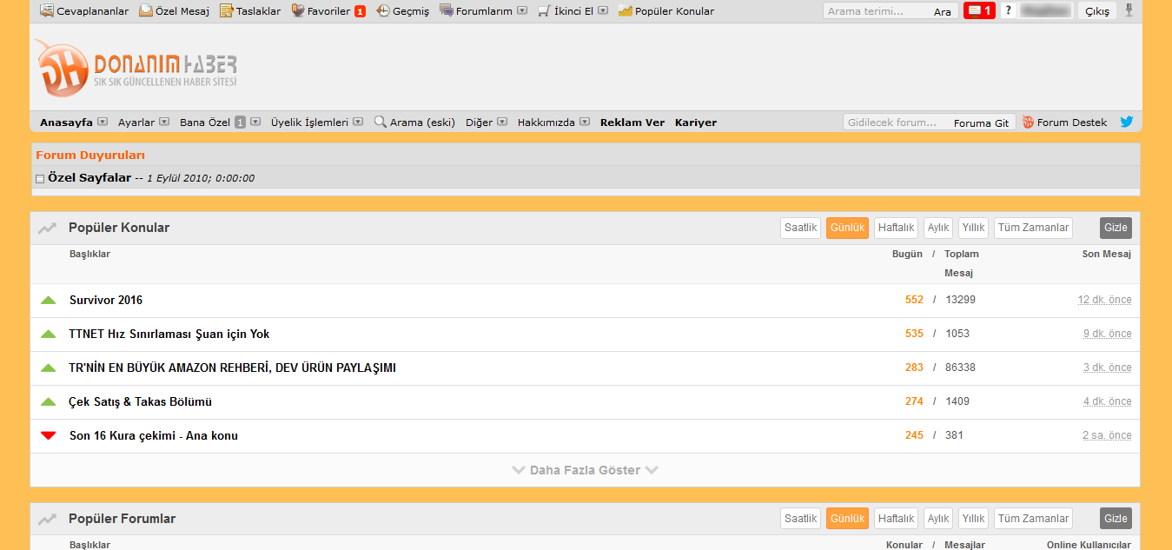Open Forumlarım icon
Viewport: 1172px width, 550px height.
tap(447, 11)
